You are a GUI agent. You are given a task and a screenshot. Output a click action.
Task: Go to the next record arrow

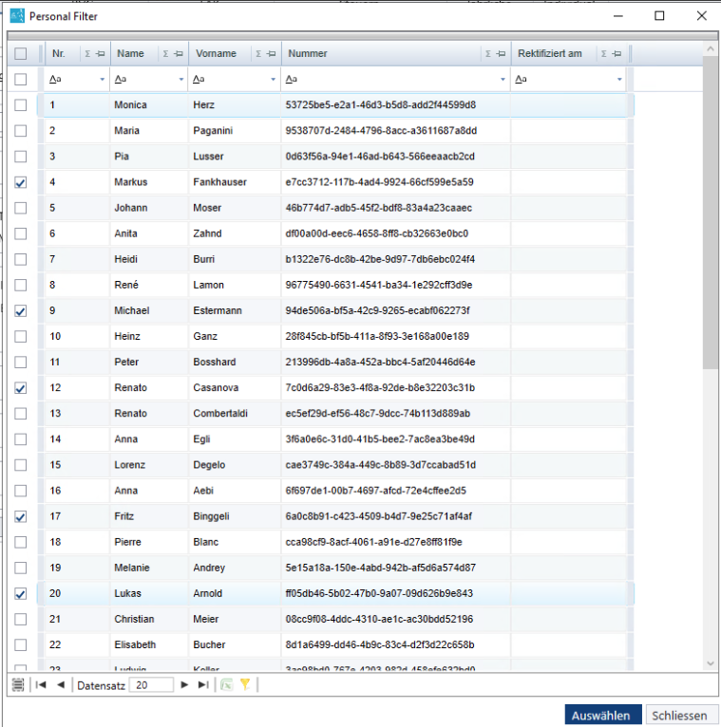click(x=184, y=685)
